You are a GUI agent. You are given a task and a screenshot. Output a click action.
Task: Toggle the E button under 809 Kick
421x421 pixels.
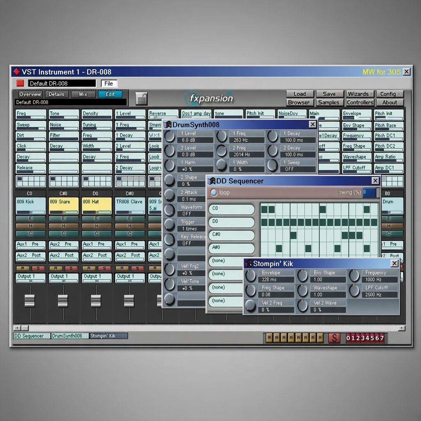click(x=30, y=219)
